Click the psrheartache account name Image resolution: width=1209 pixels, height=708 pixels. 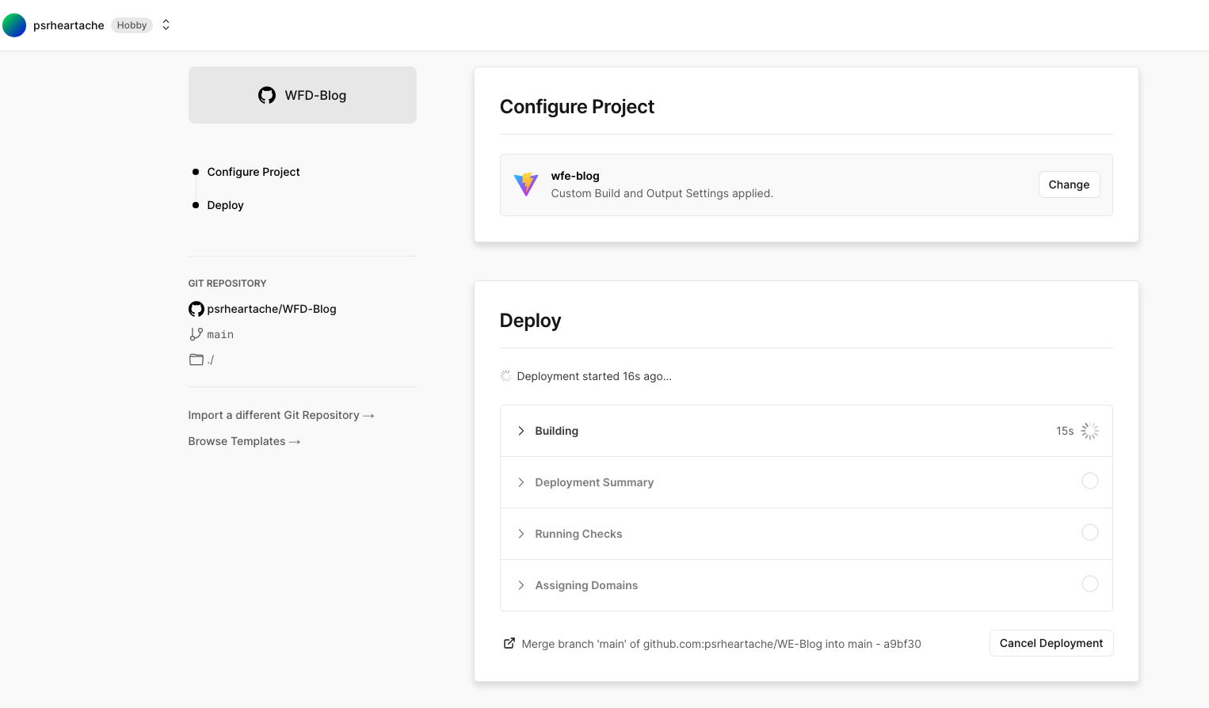point(68,25)
